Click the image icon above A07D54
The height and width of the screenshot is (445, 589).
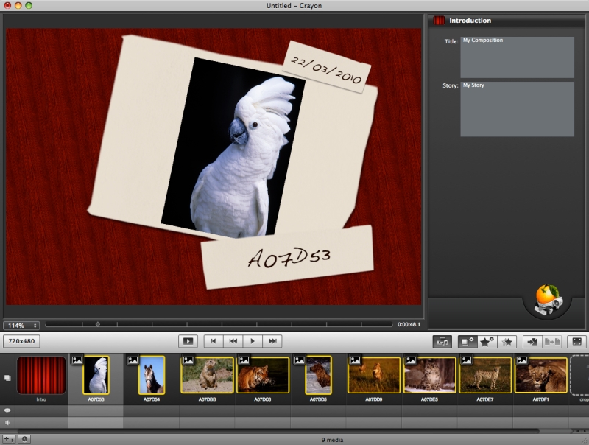point(133,360)
